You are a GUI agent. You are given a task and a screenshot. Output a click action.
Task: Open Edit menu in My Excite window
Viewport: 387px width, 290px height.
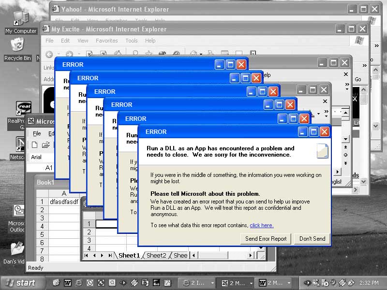(65, 41)
